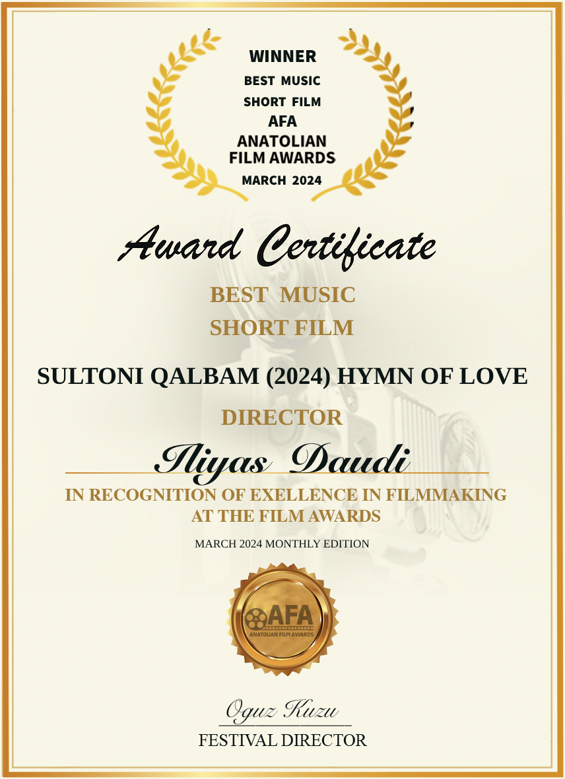Click the Oguz Kuzu signature
565x779 pixels.
(282, 710)
